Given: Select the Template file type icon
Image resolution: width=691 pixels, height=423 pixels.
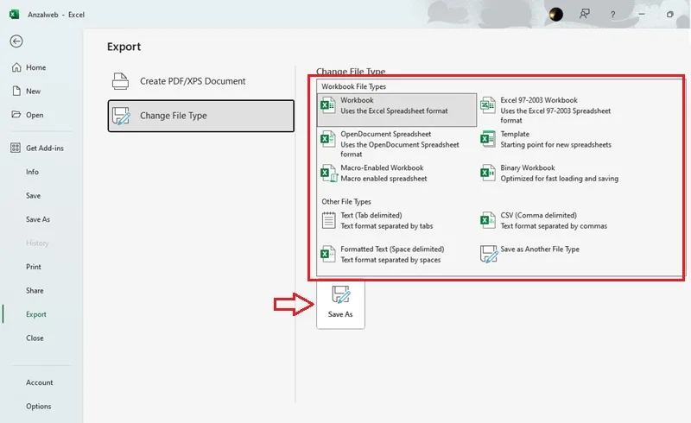Looking at the screenshot, I should (x=487, y=139).
